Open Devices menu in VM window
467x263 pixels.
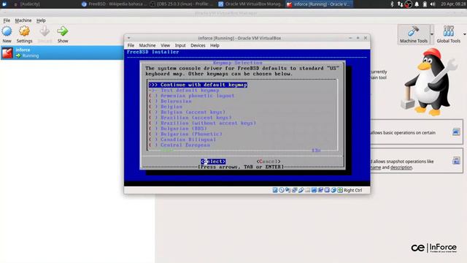198,45
